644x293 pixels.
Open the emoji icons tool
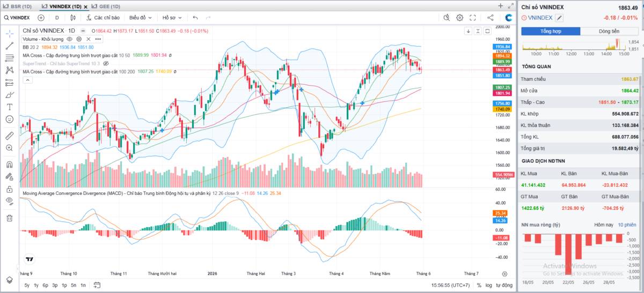tap(9, 119)
